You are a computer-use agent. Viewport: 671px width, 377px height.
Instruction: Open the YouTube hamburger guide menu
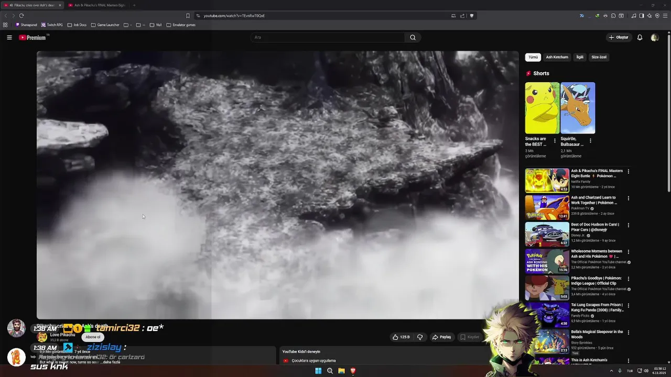9,37
